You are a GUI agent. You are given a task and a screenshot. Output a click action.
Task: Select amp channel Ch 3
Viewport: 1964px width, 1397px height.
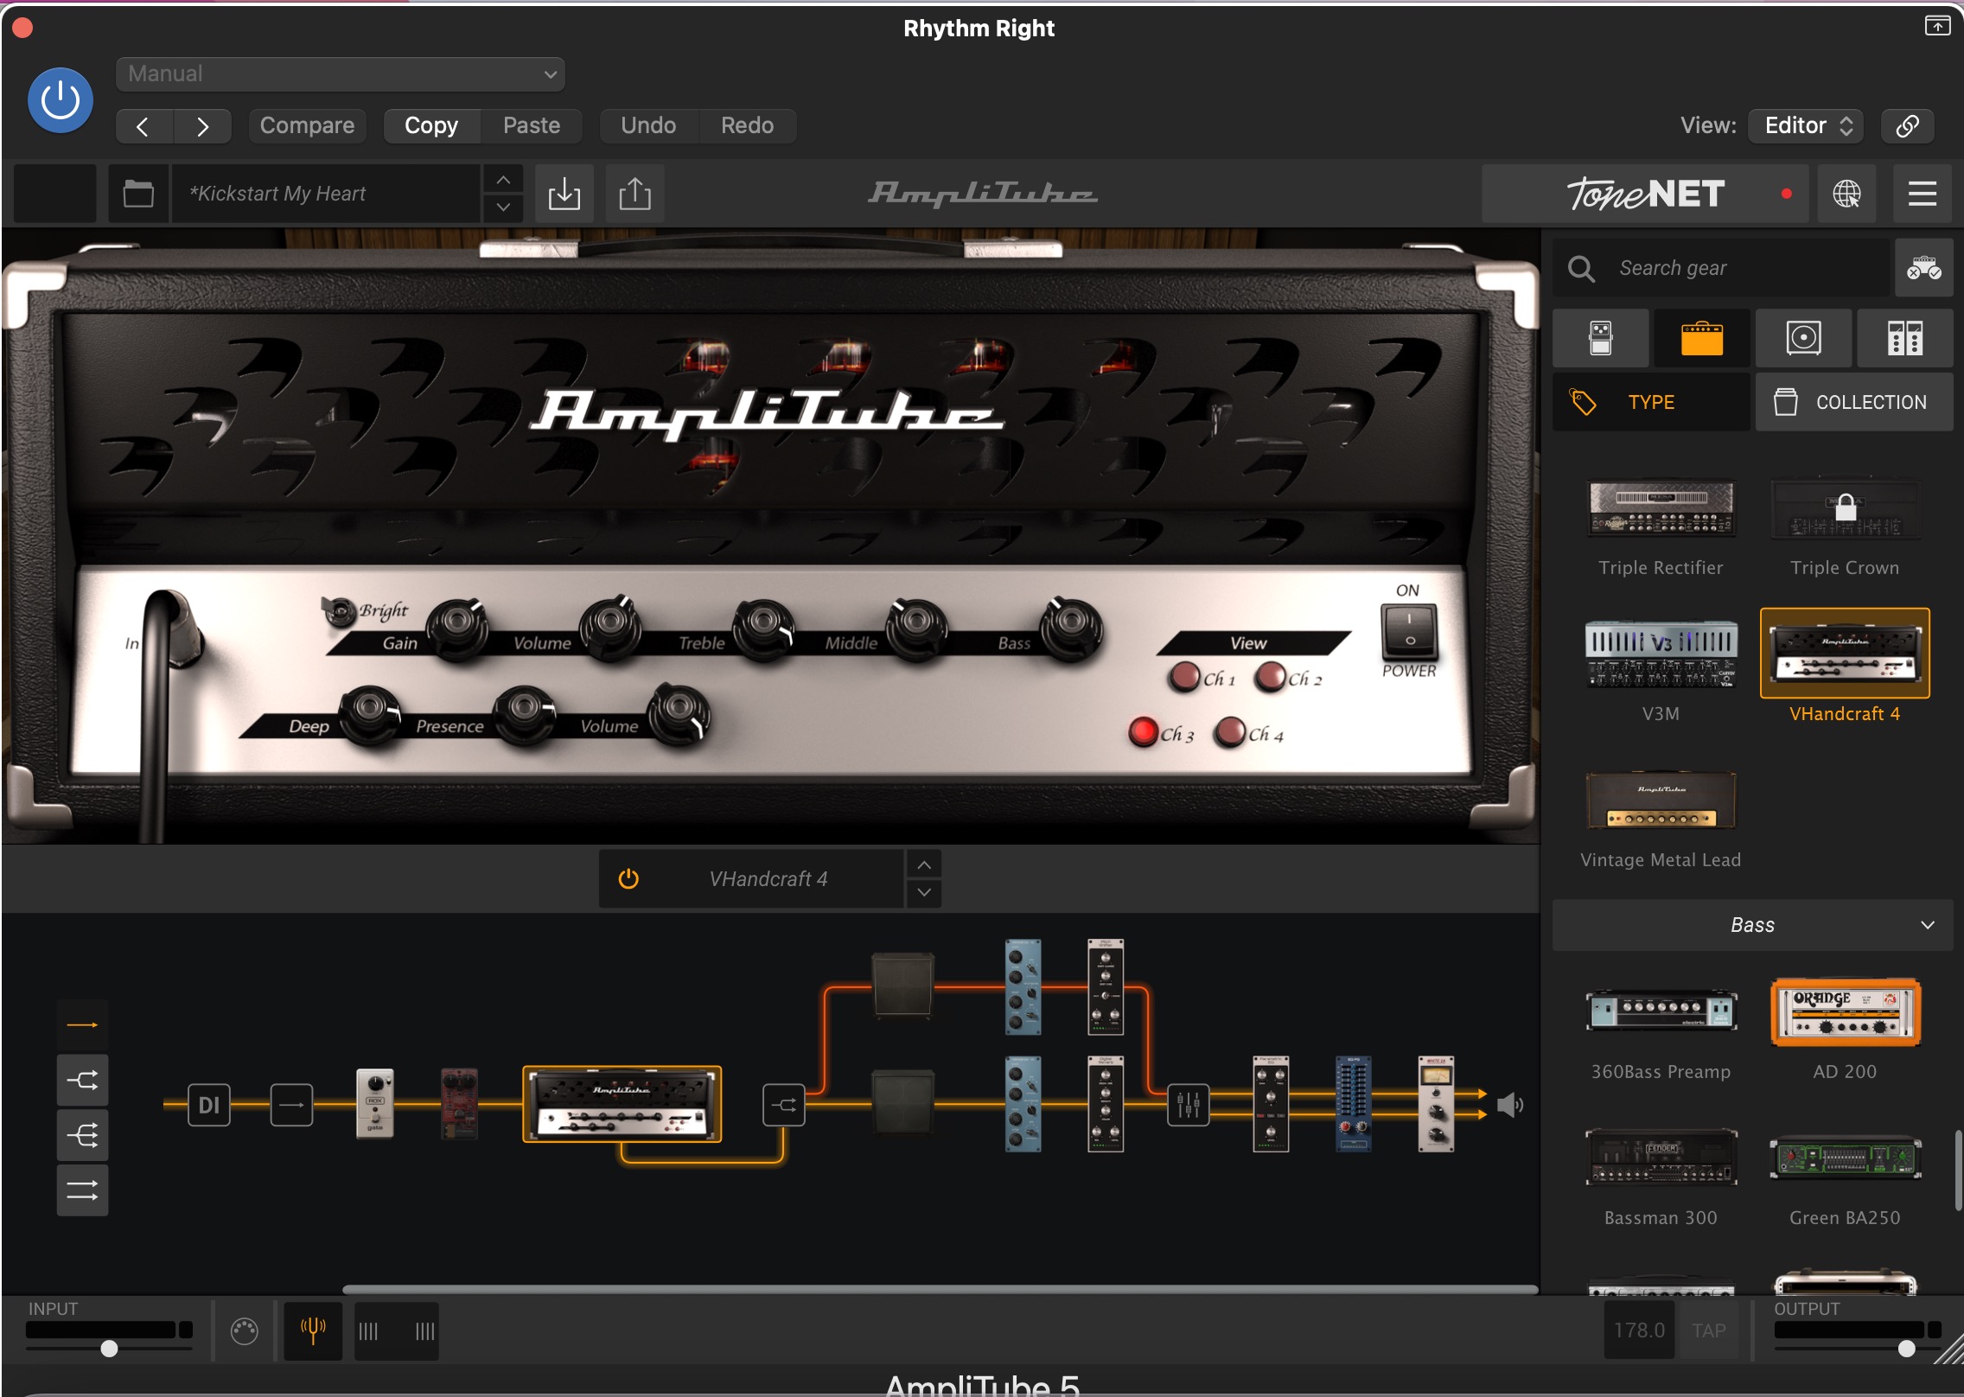point(1143,732)
